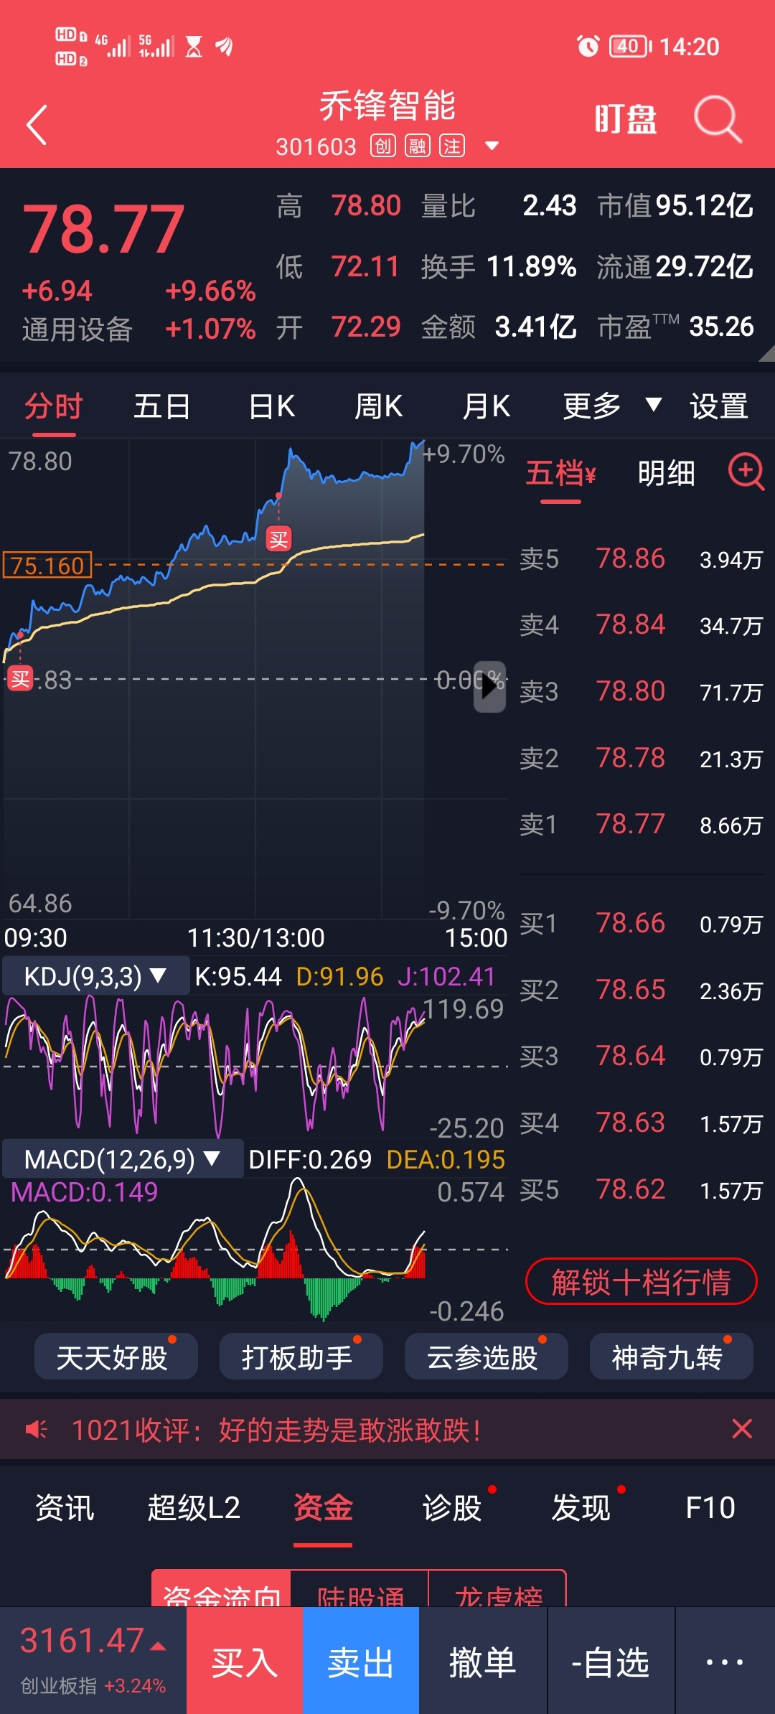Open 盯盘 watch mode
The width and height of the screenshot is (775, 1714).
point(625,119)
